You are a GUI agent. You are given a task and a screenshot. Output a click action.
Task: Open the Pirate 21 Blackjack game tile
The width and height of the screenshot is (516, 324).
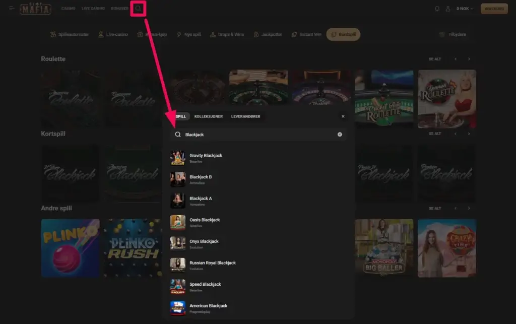pyautogui.click(x=384, y=173)
